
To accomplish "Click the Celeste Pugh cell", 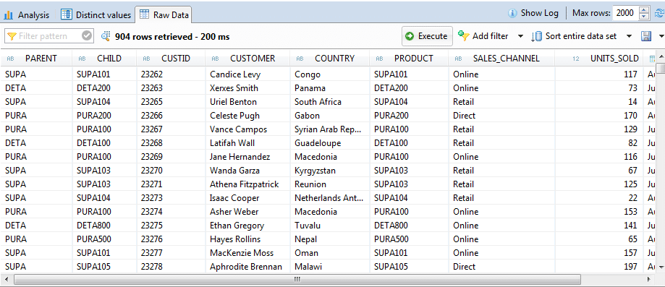I will [247, 116].
